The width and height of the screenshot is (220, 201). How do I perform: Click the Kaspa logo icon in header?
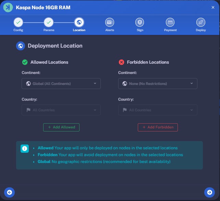pos(8,8)
